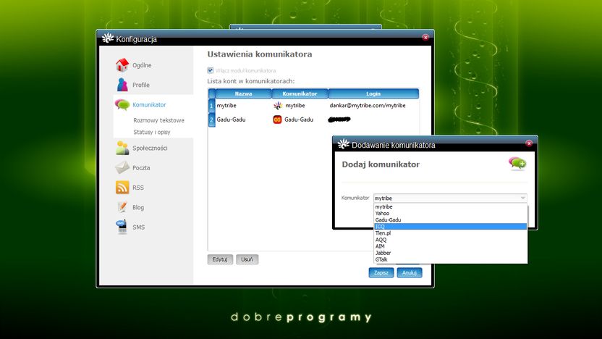Image resolution: width=602 pixels, height=339 pixels.
Task: Click the Zapisz button
Action: (381, 272)
